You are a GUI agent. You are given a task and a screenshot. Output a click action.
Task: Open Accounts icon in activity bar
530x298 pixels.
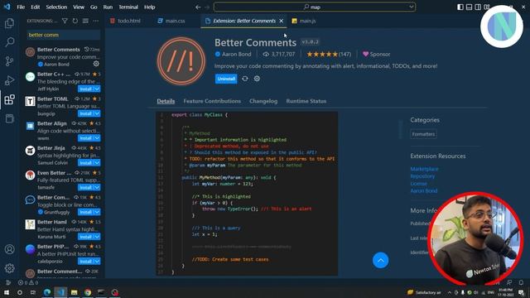(x=9, y=249)
